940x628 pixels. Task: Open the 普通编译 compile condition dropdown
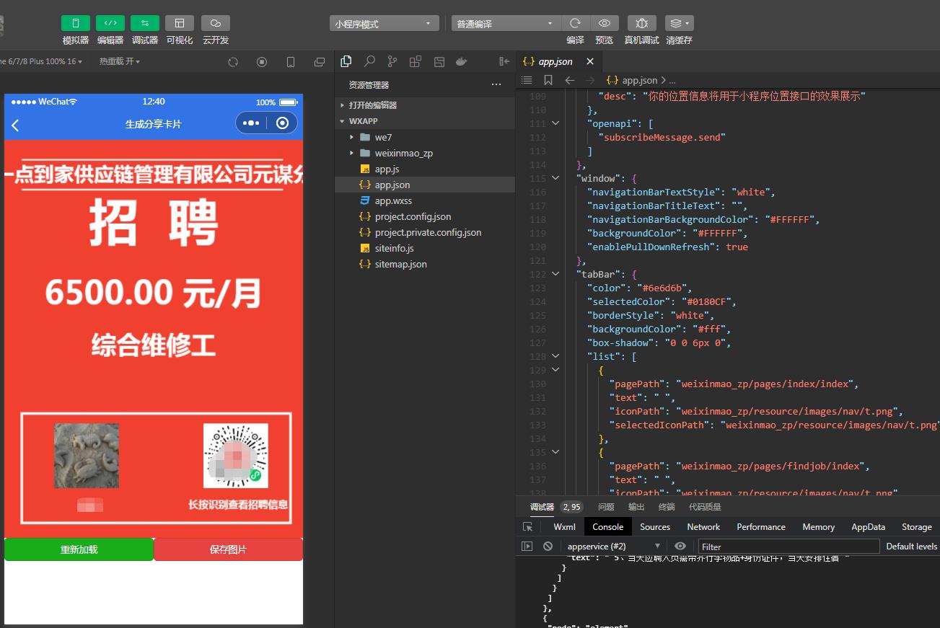(504, 22)
